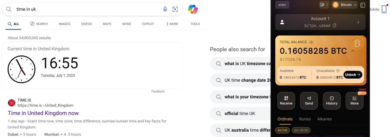Hide total balance with eye icon

311,42
